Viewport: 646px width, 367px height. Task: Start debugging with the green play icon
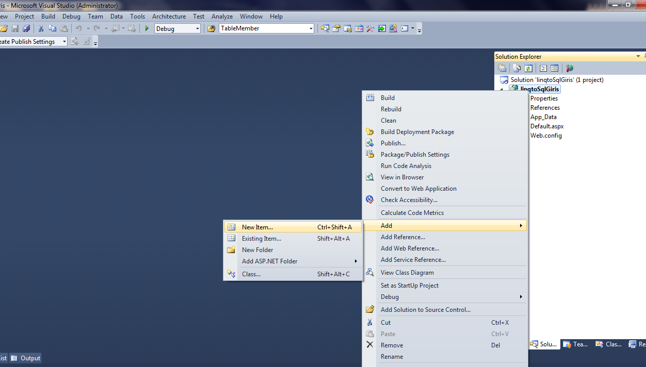147,28
